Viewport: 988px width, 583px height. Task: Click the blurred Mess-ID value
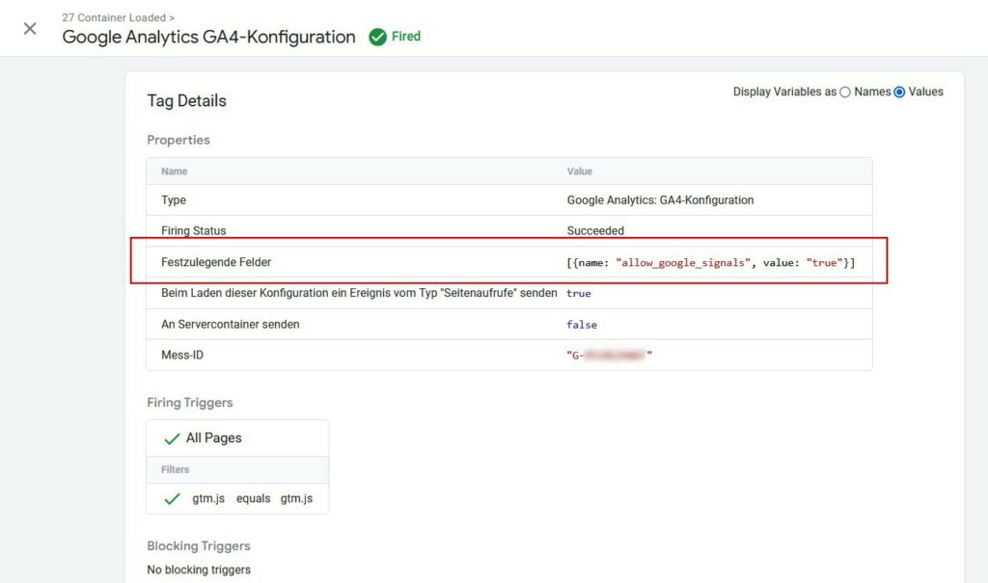pos(610,355)
